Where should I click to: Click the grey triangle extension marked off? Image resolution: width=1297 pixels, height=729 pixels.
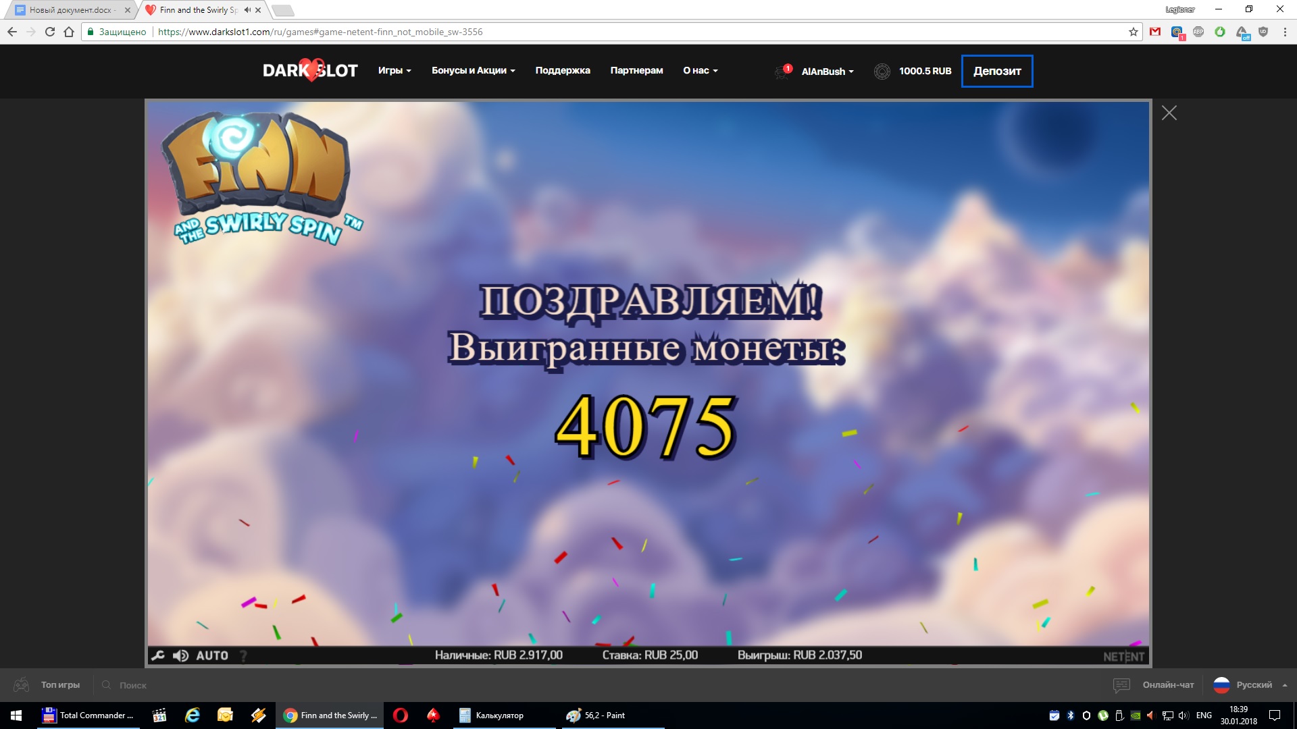pyautogui.click(x=1243, y=32)
